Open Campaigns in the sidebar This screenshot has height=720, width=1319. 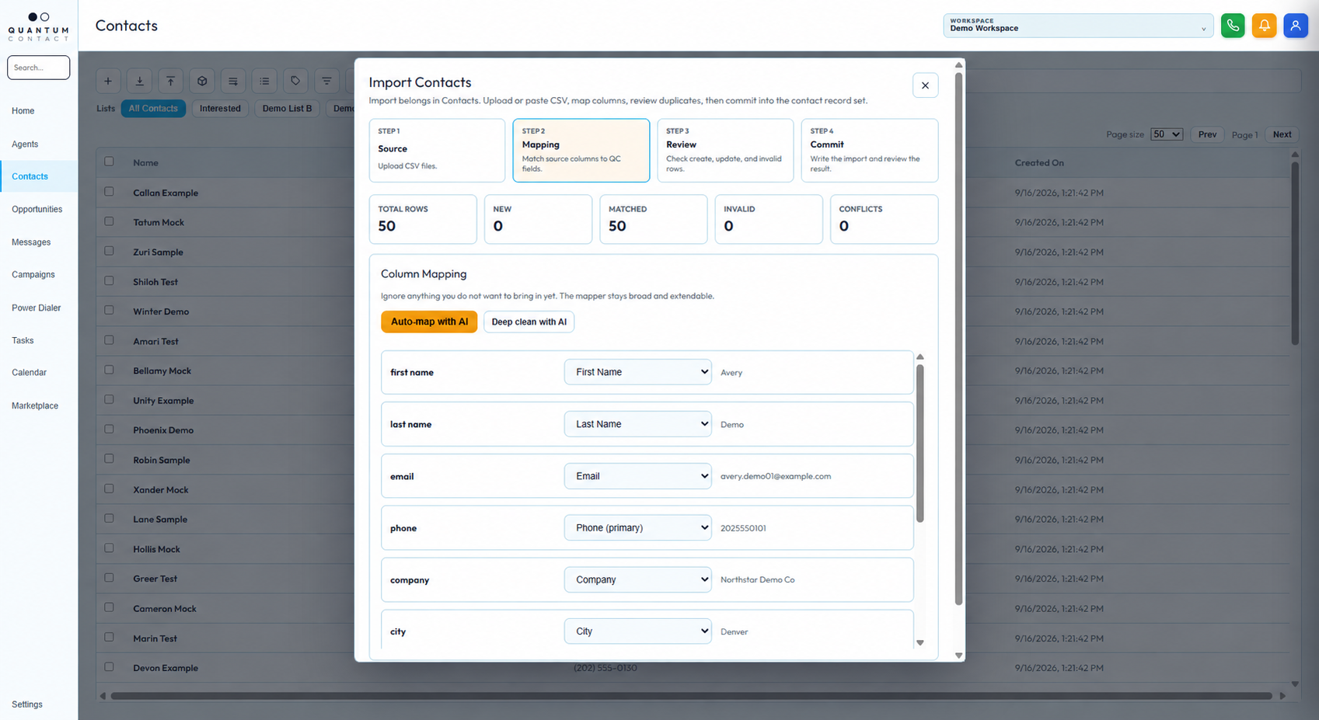[x=33, y=275]
